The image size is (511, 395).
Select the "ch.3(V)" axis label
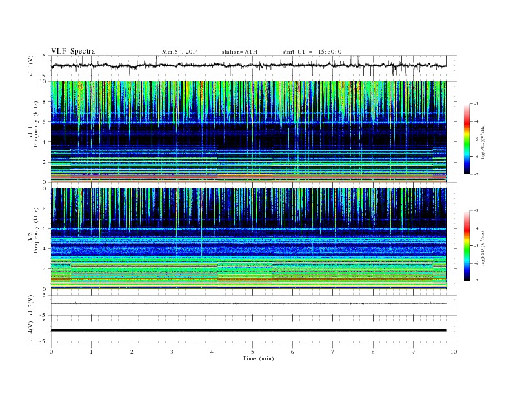[x=31, y=305]
